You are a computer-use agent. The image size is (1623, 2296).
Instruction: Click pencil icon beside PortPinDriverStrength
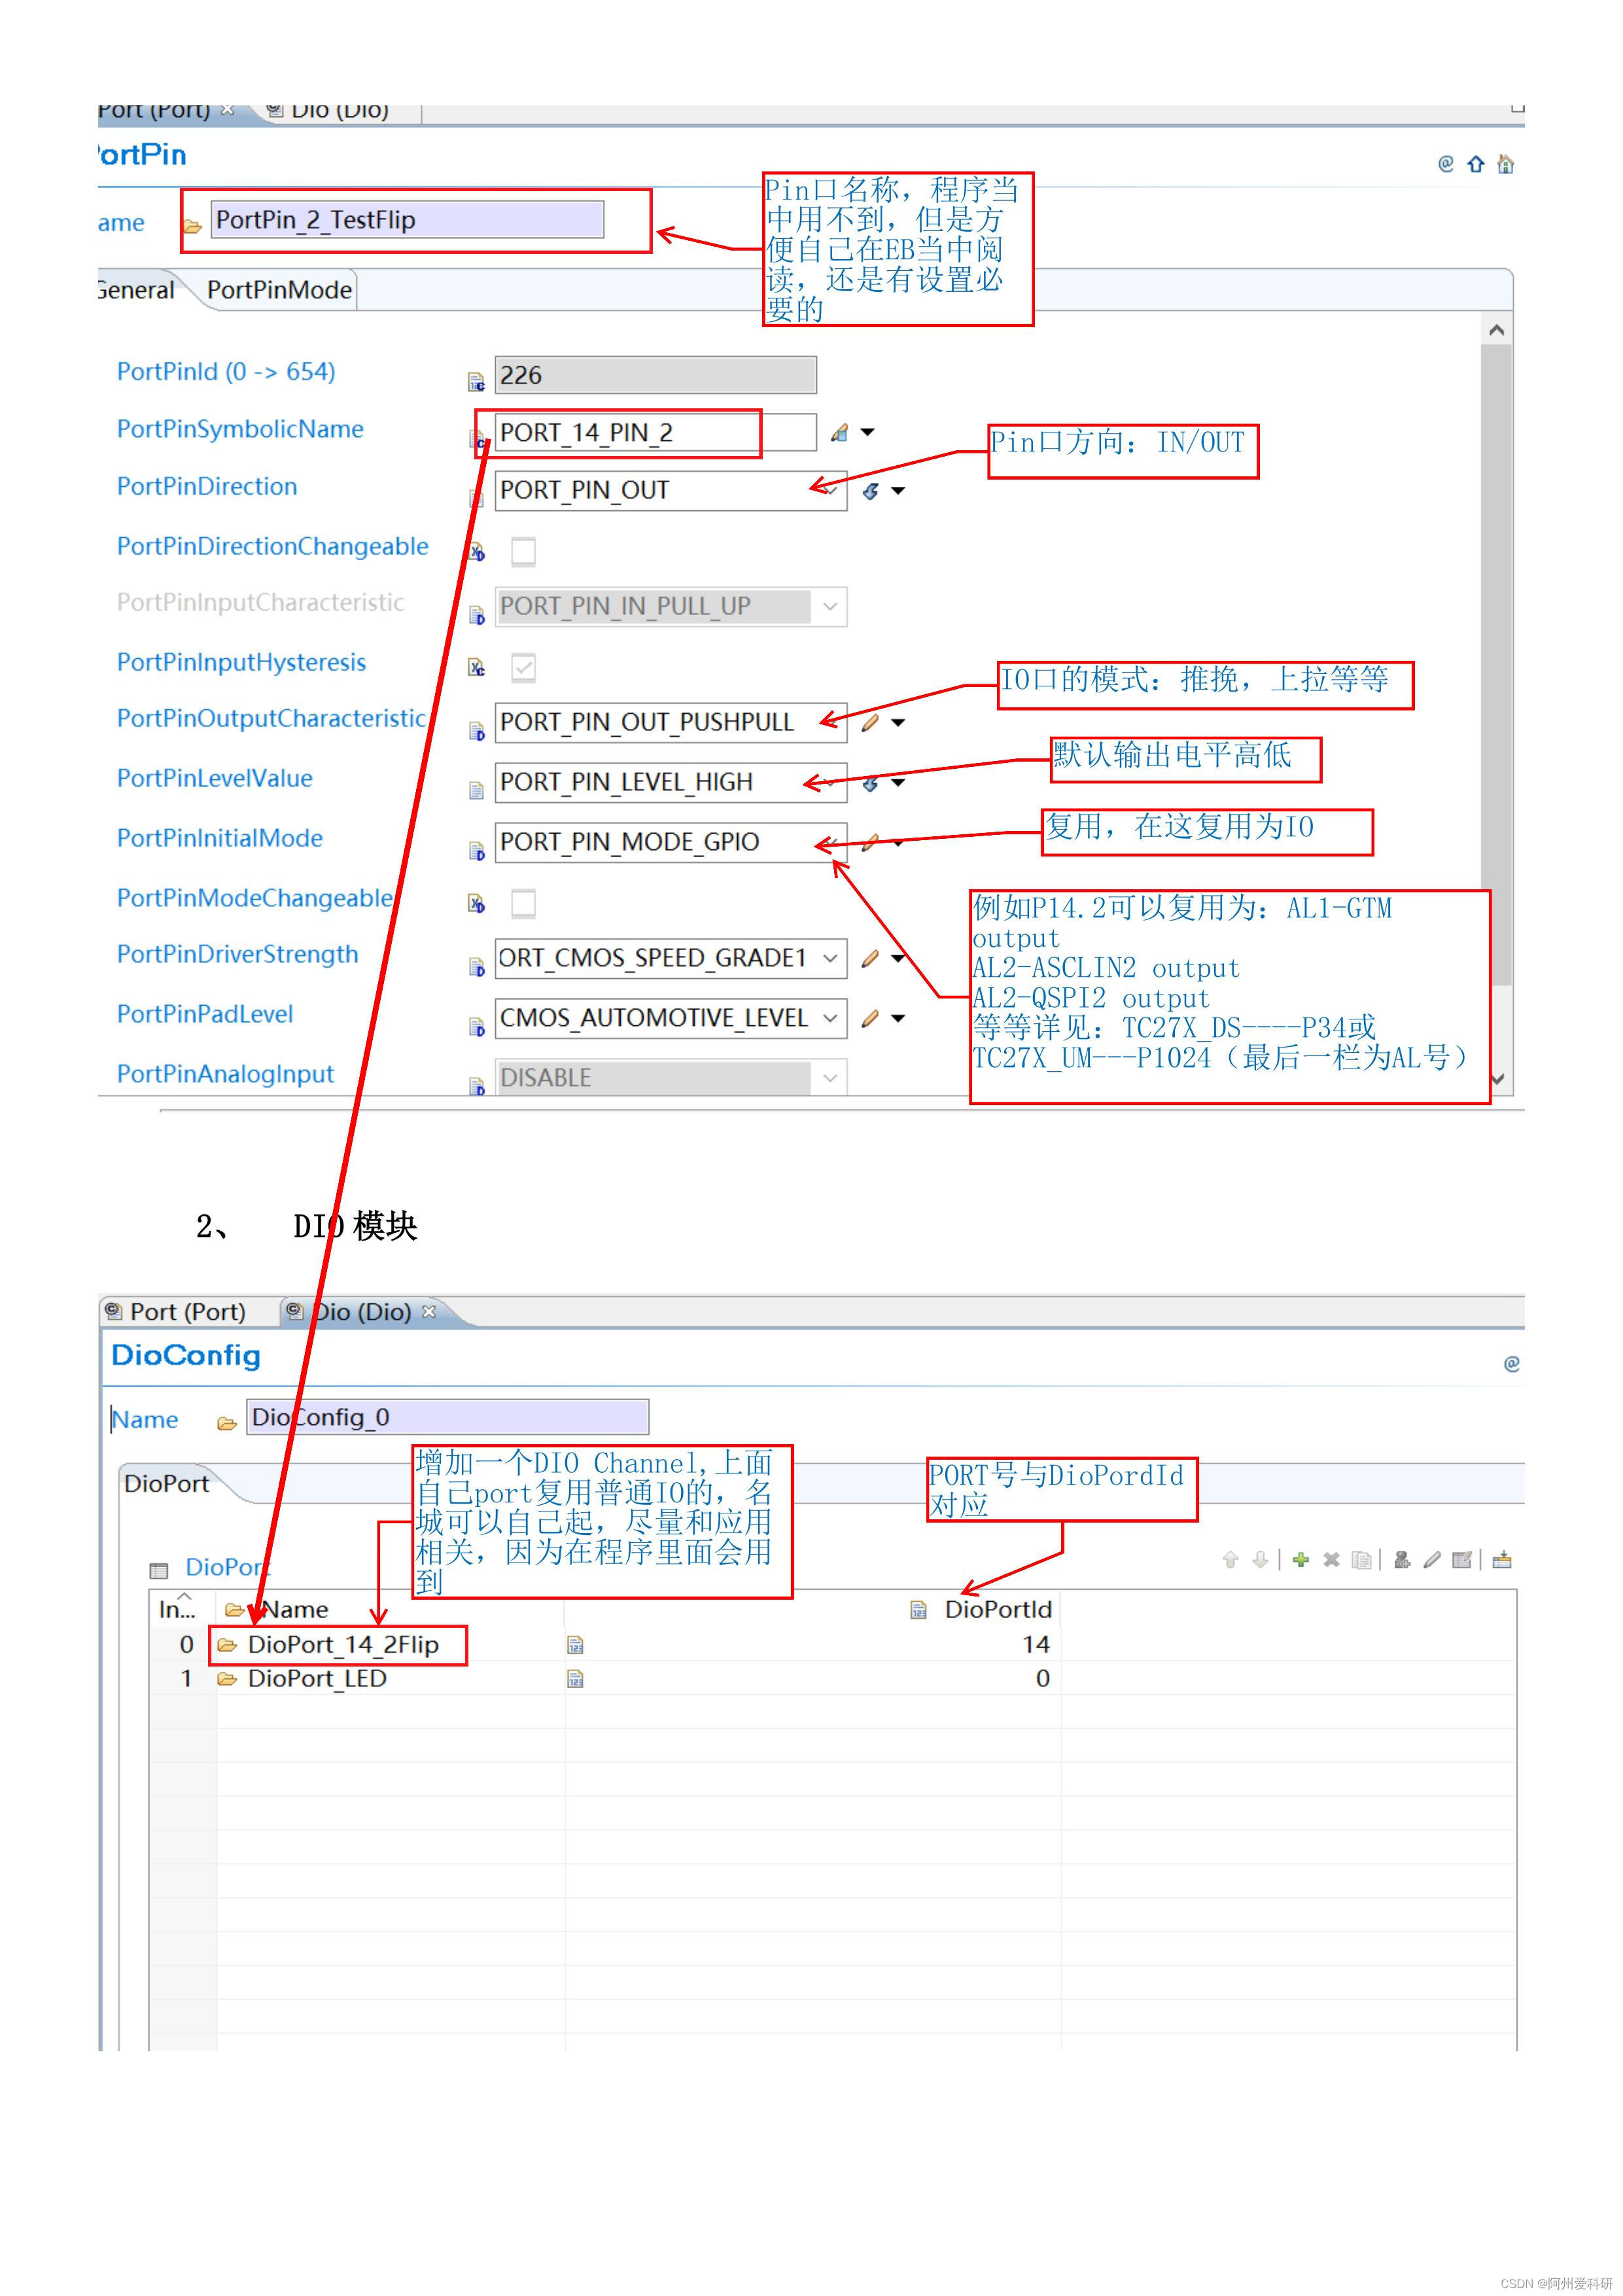[x=870, y=958]
